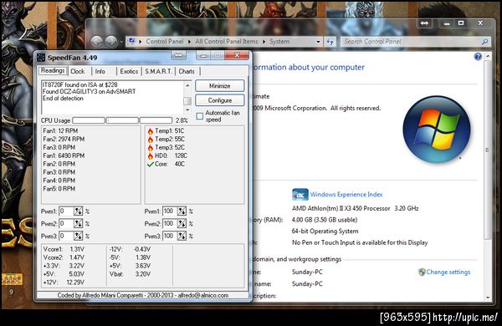The width and height of the screenshot is (502, 326).
Task: Click the Vcore1 1.31V reading
Action: click(64, 249)
